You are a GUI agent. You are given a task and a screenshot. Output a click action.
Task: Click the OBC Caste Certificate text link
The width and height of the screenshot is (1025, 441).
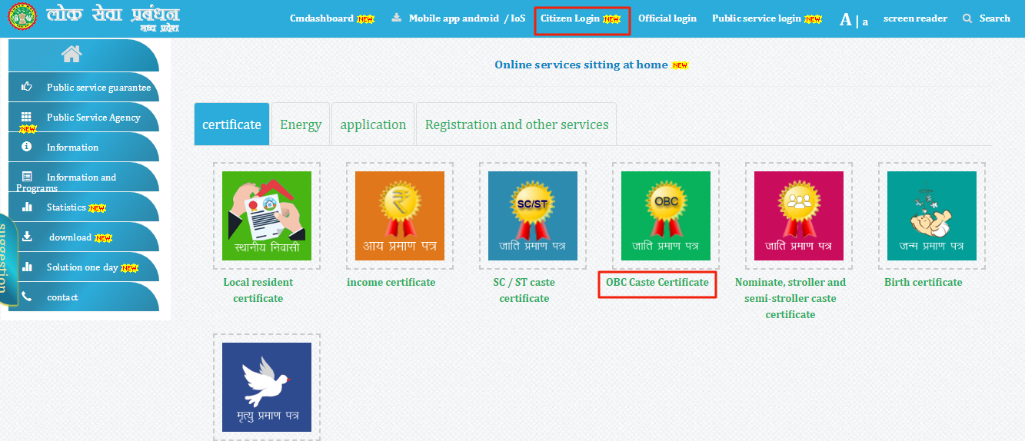coord(657,282)
